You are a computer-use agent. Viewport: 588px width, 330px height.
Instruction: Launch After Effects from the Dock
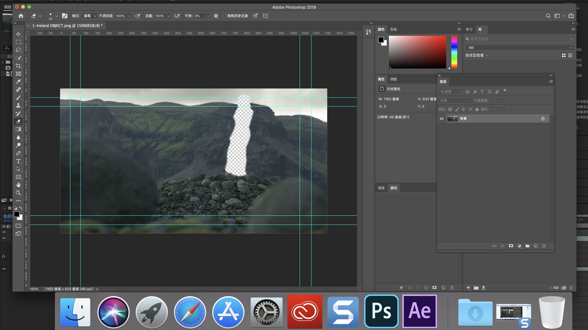[419, 312]
